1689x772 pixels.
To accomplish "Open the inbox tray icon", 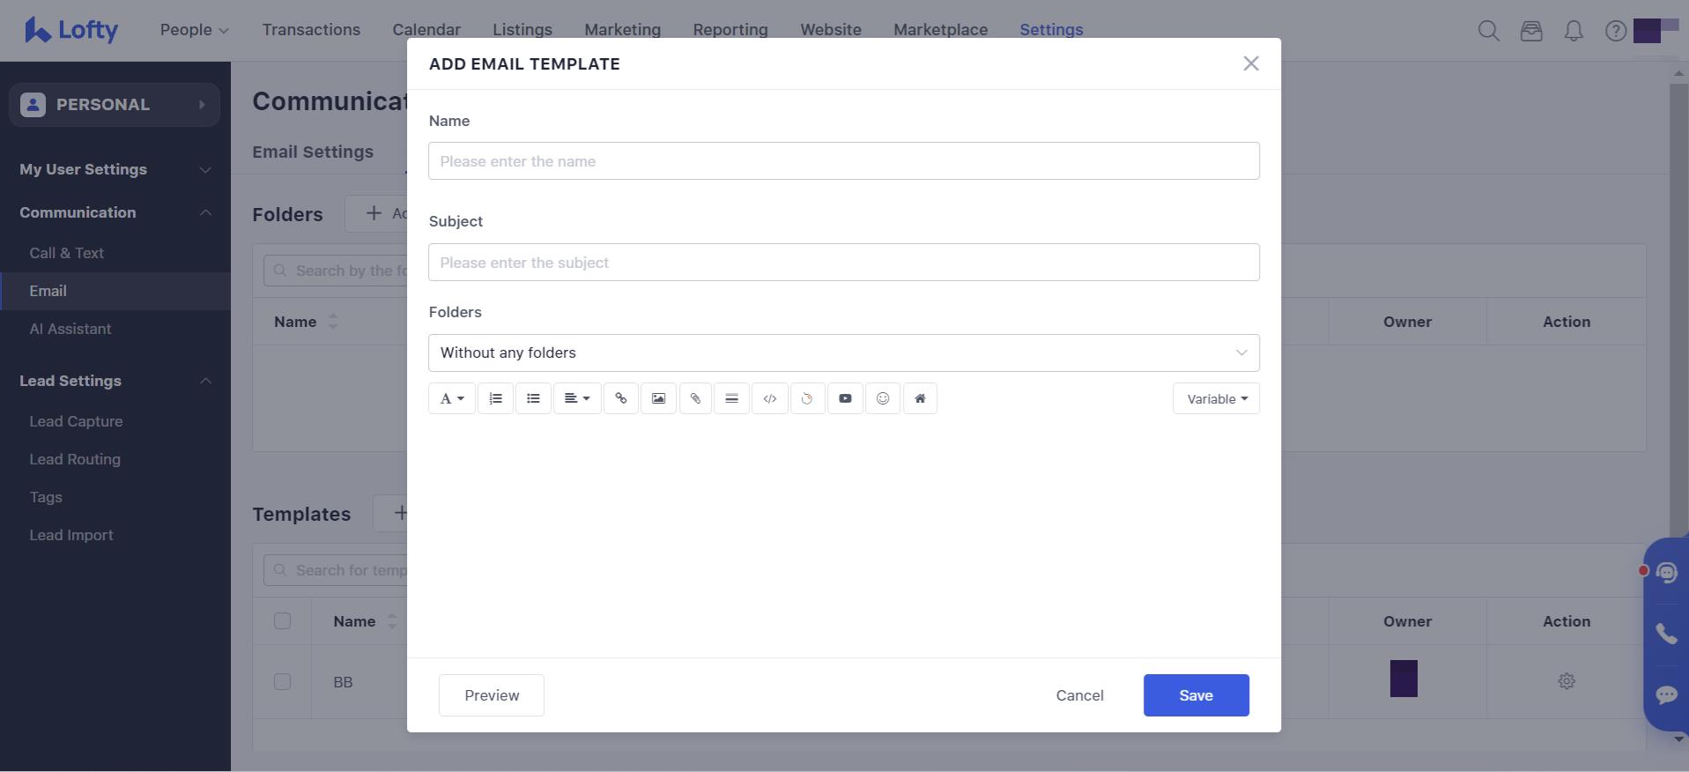I will coord(1531,31).
